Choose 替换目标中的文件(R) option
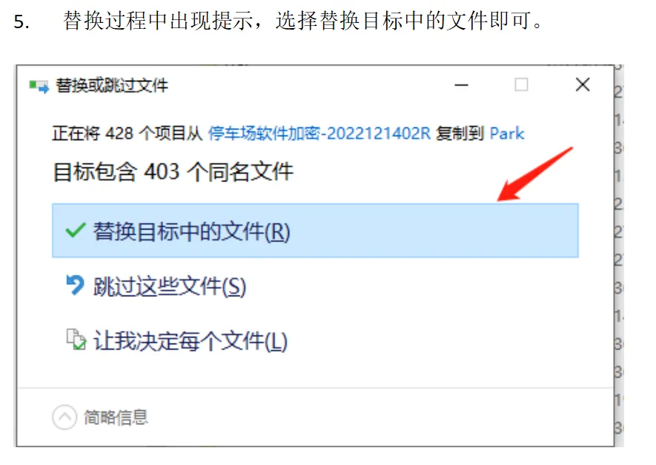 point(316,230)
